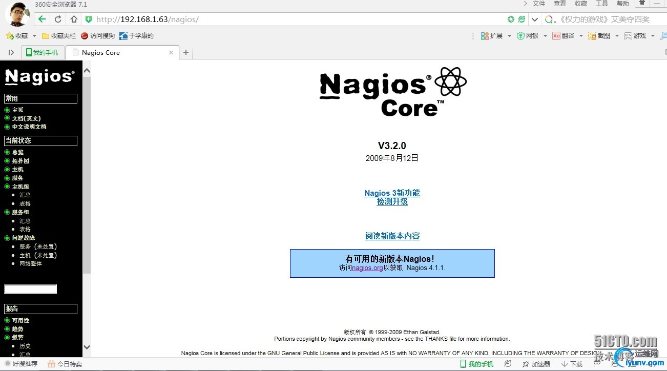Click 今日特卖 in the status bar
Image resolution: width=667 pixels, height=371 pixels.
(65, 364)
